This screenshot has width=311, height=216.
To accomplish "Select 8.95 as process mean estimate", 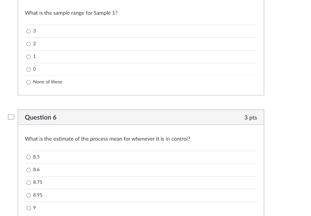I will click(29, 195).
